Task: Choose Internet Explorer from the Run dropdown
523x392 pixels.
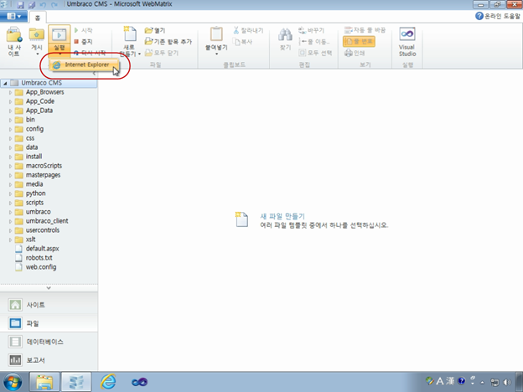Action: [83, 64]
